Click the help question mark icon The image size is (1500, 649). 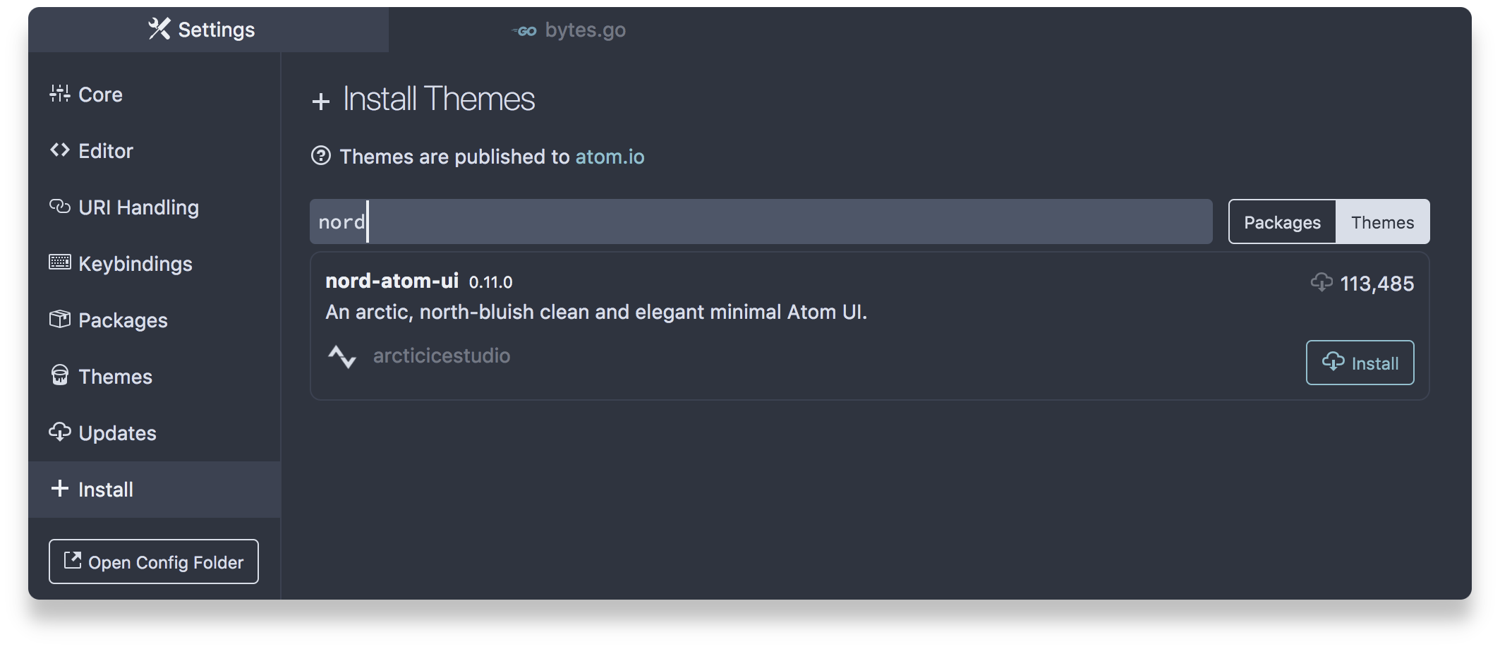(321, 155)
